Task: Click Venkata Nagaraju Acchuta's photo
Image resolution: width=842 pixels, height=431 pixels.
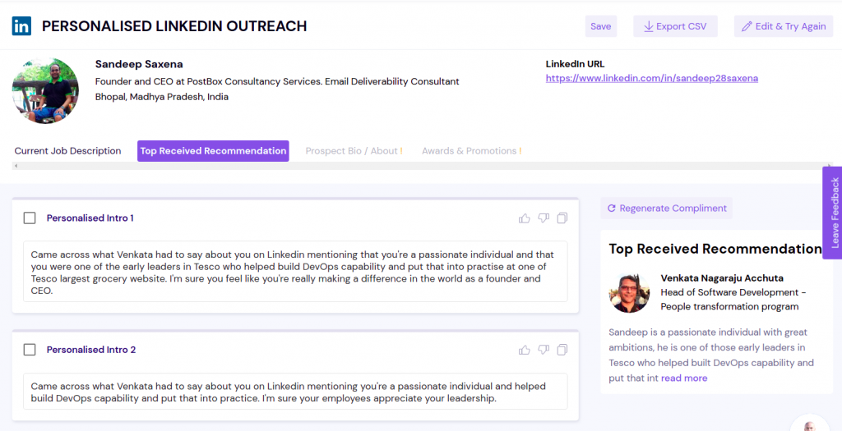Action: tap(629, 293)
